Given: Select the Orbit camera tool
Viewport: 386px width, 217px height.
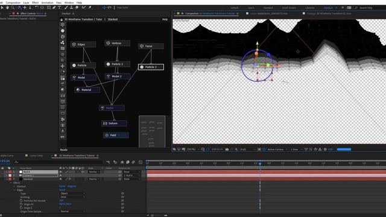Looking at the screenshot, I should (x=19, y=8).
